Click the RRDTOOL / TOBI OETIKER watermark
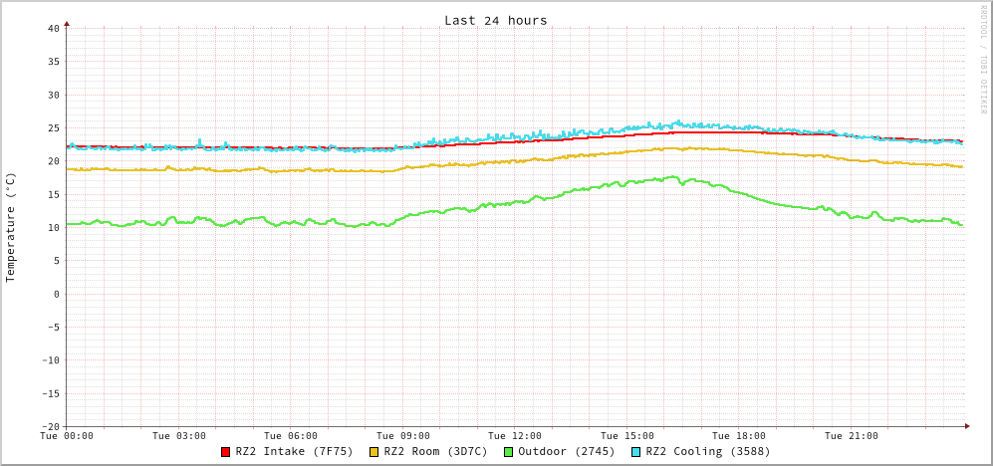The height and width of the screenshot is (466, 993). click(x=982, y=59)
